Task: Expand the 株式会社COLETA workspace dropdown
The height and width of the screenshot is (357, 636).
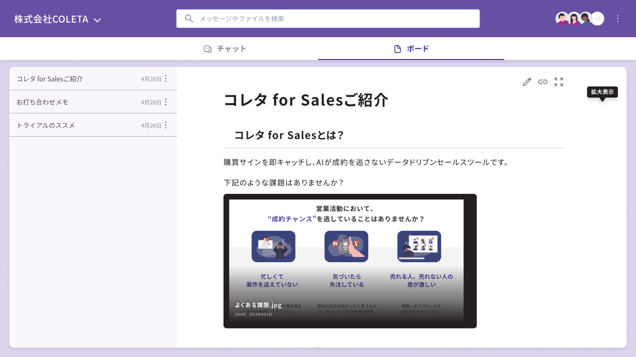Action: click(x=97, y=20)
